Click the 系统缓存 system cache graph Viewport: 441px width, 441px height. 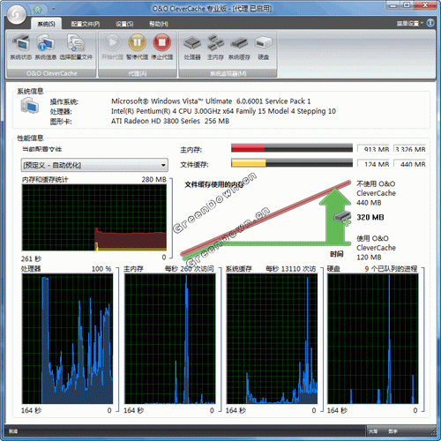(x=272, y=339)
